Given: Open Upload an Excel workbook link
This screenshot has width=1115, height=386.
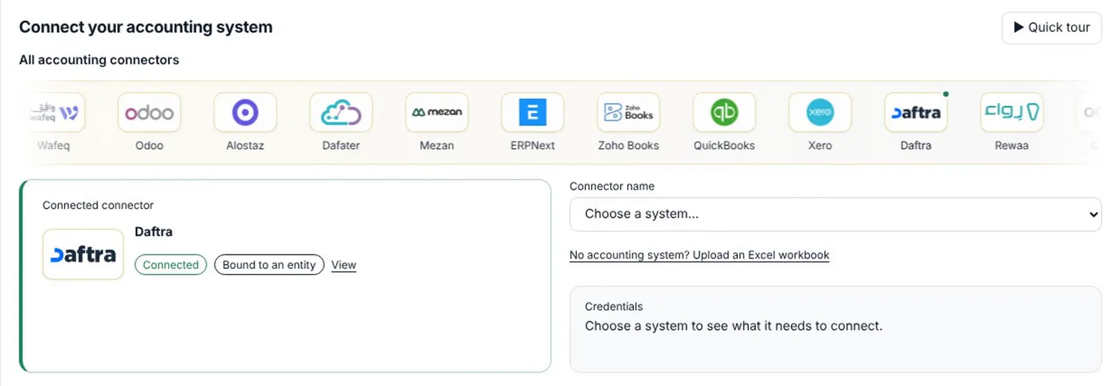Looking at the screenshot, I should (x=699, y=255).
